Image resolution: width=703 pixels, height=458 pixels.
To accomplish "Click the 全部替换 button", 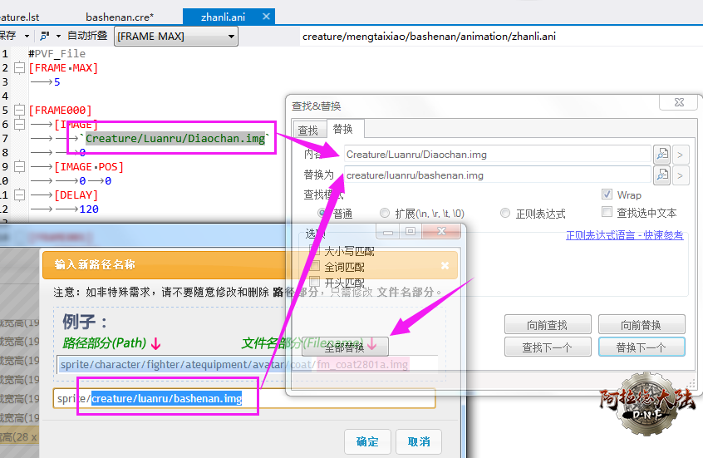I will point(344,347).
